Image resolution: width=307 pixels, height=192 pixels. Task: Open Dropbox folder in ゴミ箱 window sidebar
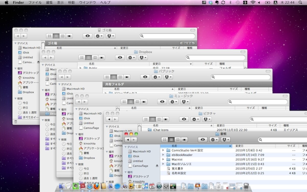pyautogui.click(x=28, y=92)
